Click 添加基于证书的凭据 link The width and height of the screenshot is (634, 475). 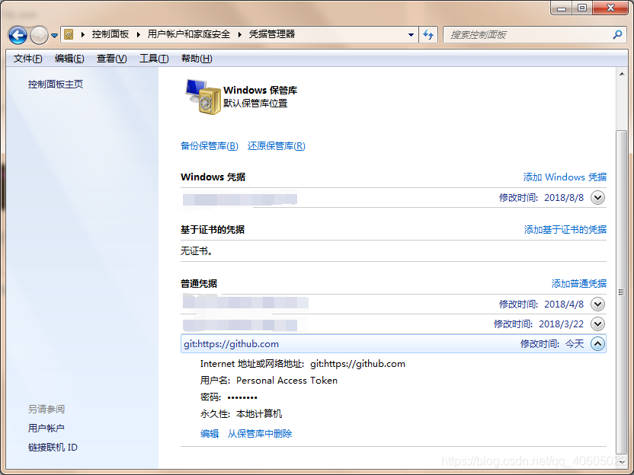coord(565,229)
